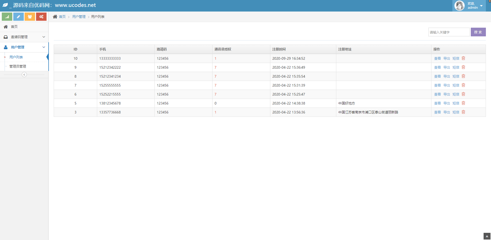Screen dimensions: 491x240
Task: Click the home icon in breadcrumb
Action: pyautogui.click(x=55, y=17)
